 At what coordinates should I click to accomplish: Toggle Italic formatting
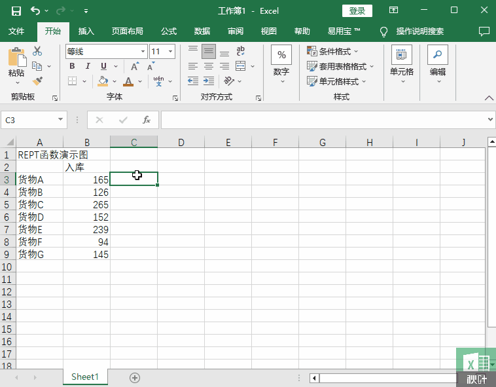pyautogui.click(x=88, y=66)
